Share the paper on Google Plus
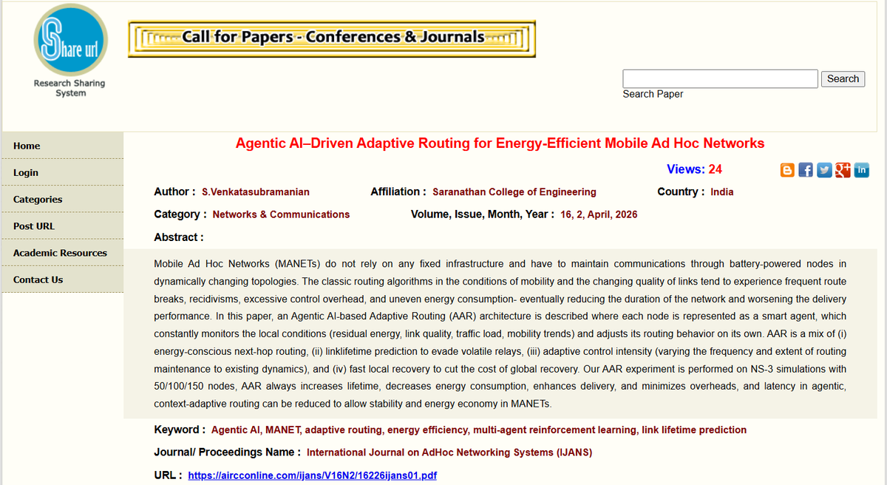This screenshot has height=485, width=887. pyautogui.click(x=843, y=170)
